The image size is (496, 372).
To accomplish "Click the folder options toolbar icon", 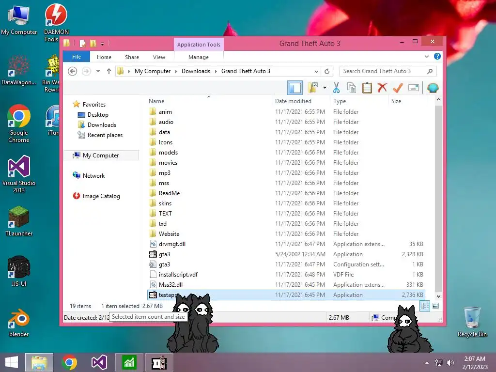I will coord(313,88).
